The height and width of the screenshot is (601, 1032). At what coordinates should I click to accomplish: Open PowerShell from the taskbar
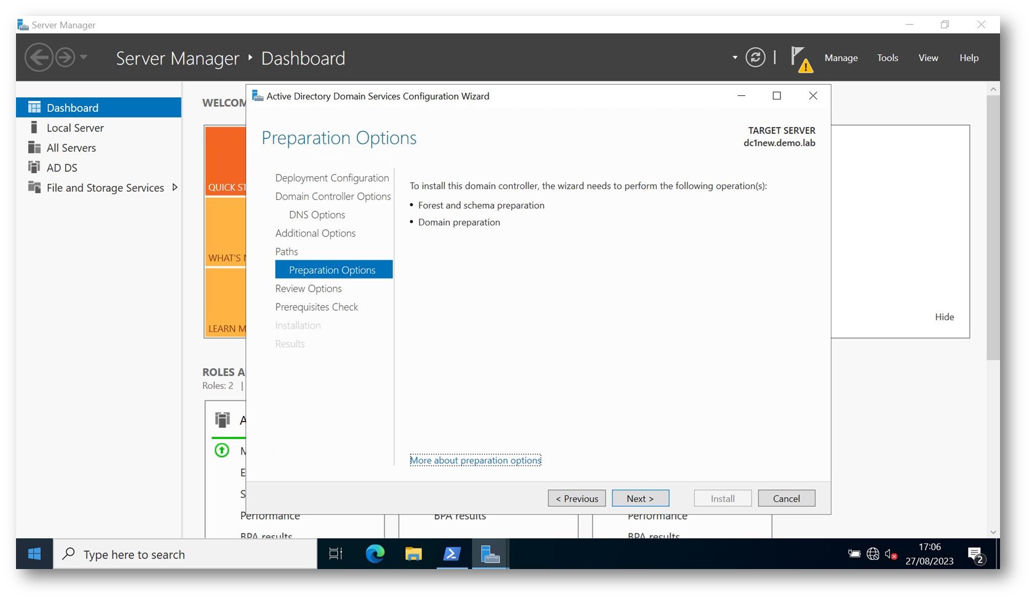[x=452, y=554]
